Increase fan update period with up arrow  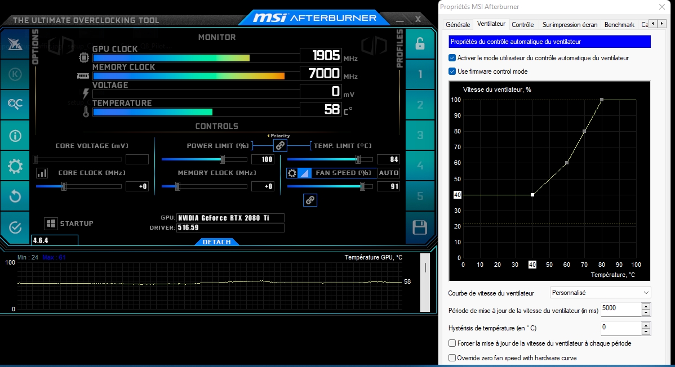[646, 306]
